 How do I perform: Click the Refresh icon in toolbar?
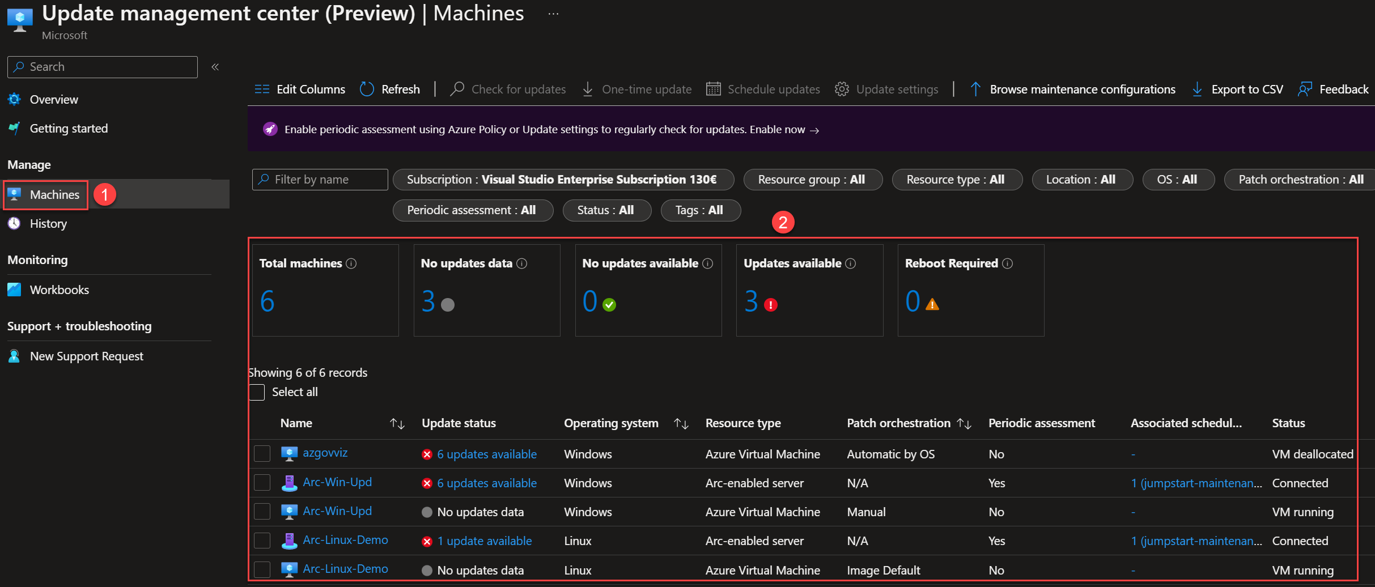367,89
